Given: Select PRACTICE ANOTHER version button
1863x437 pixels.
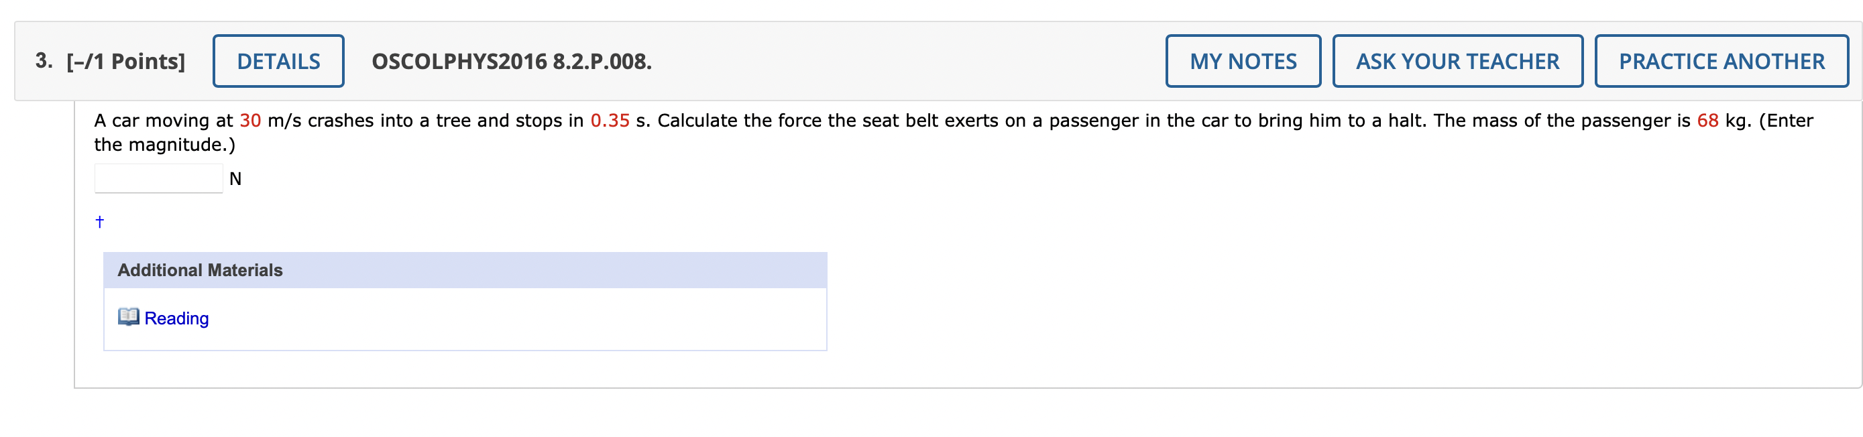Looking at the screenshot, I should 1721,62.
